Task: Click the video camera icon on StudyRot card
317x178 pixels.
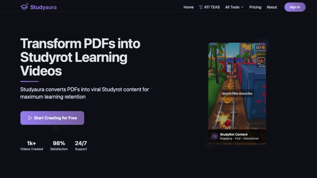Action: tap(215, 136)
